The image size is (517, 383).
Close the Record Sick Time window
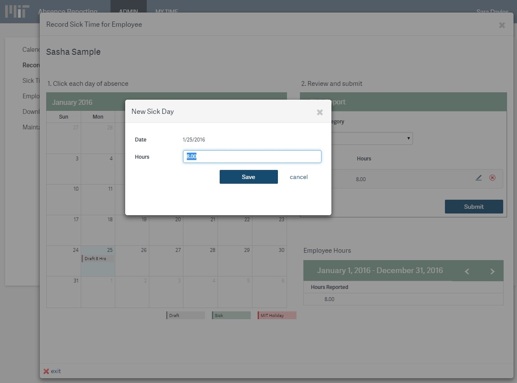(502, 25)
